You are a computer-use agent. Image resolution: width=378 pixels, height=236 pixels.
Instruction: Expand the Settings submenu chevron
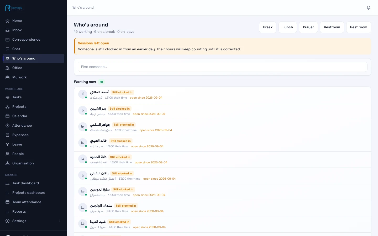coord(60,221)
